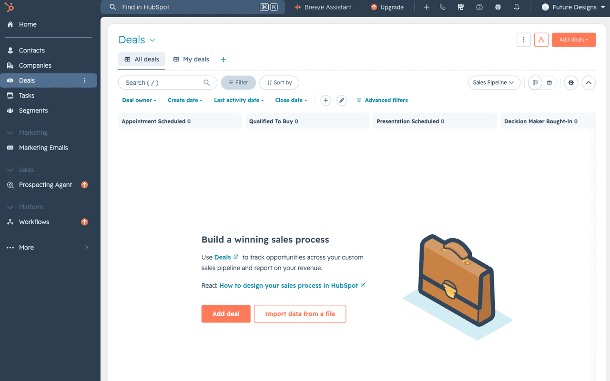Open the Marketplace storefront icon
The height and width of the screenshot is (381, 610).
point(460,7)
